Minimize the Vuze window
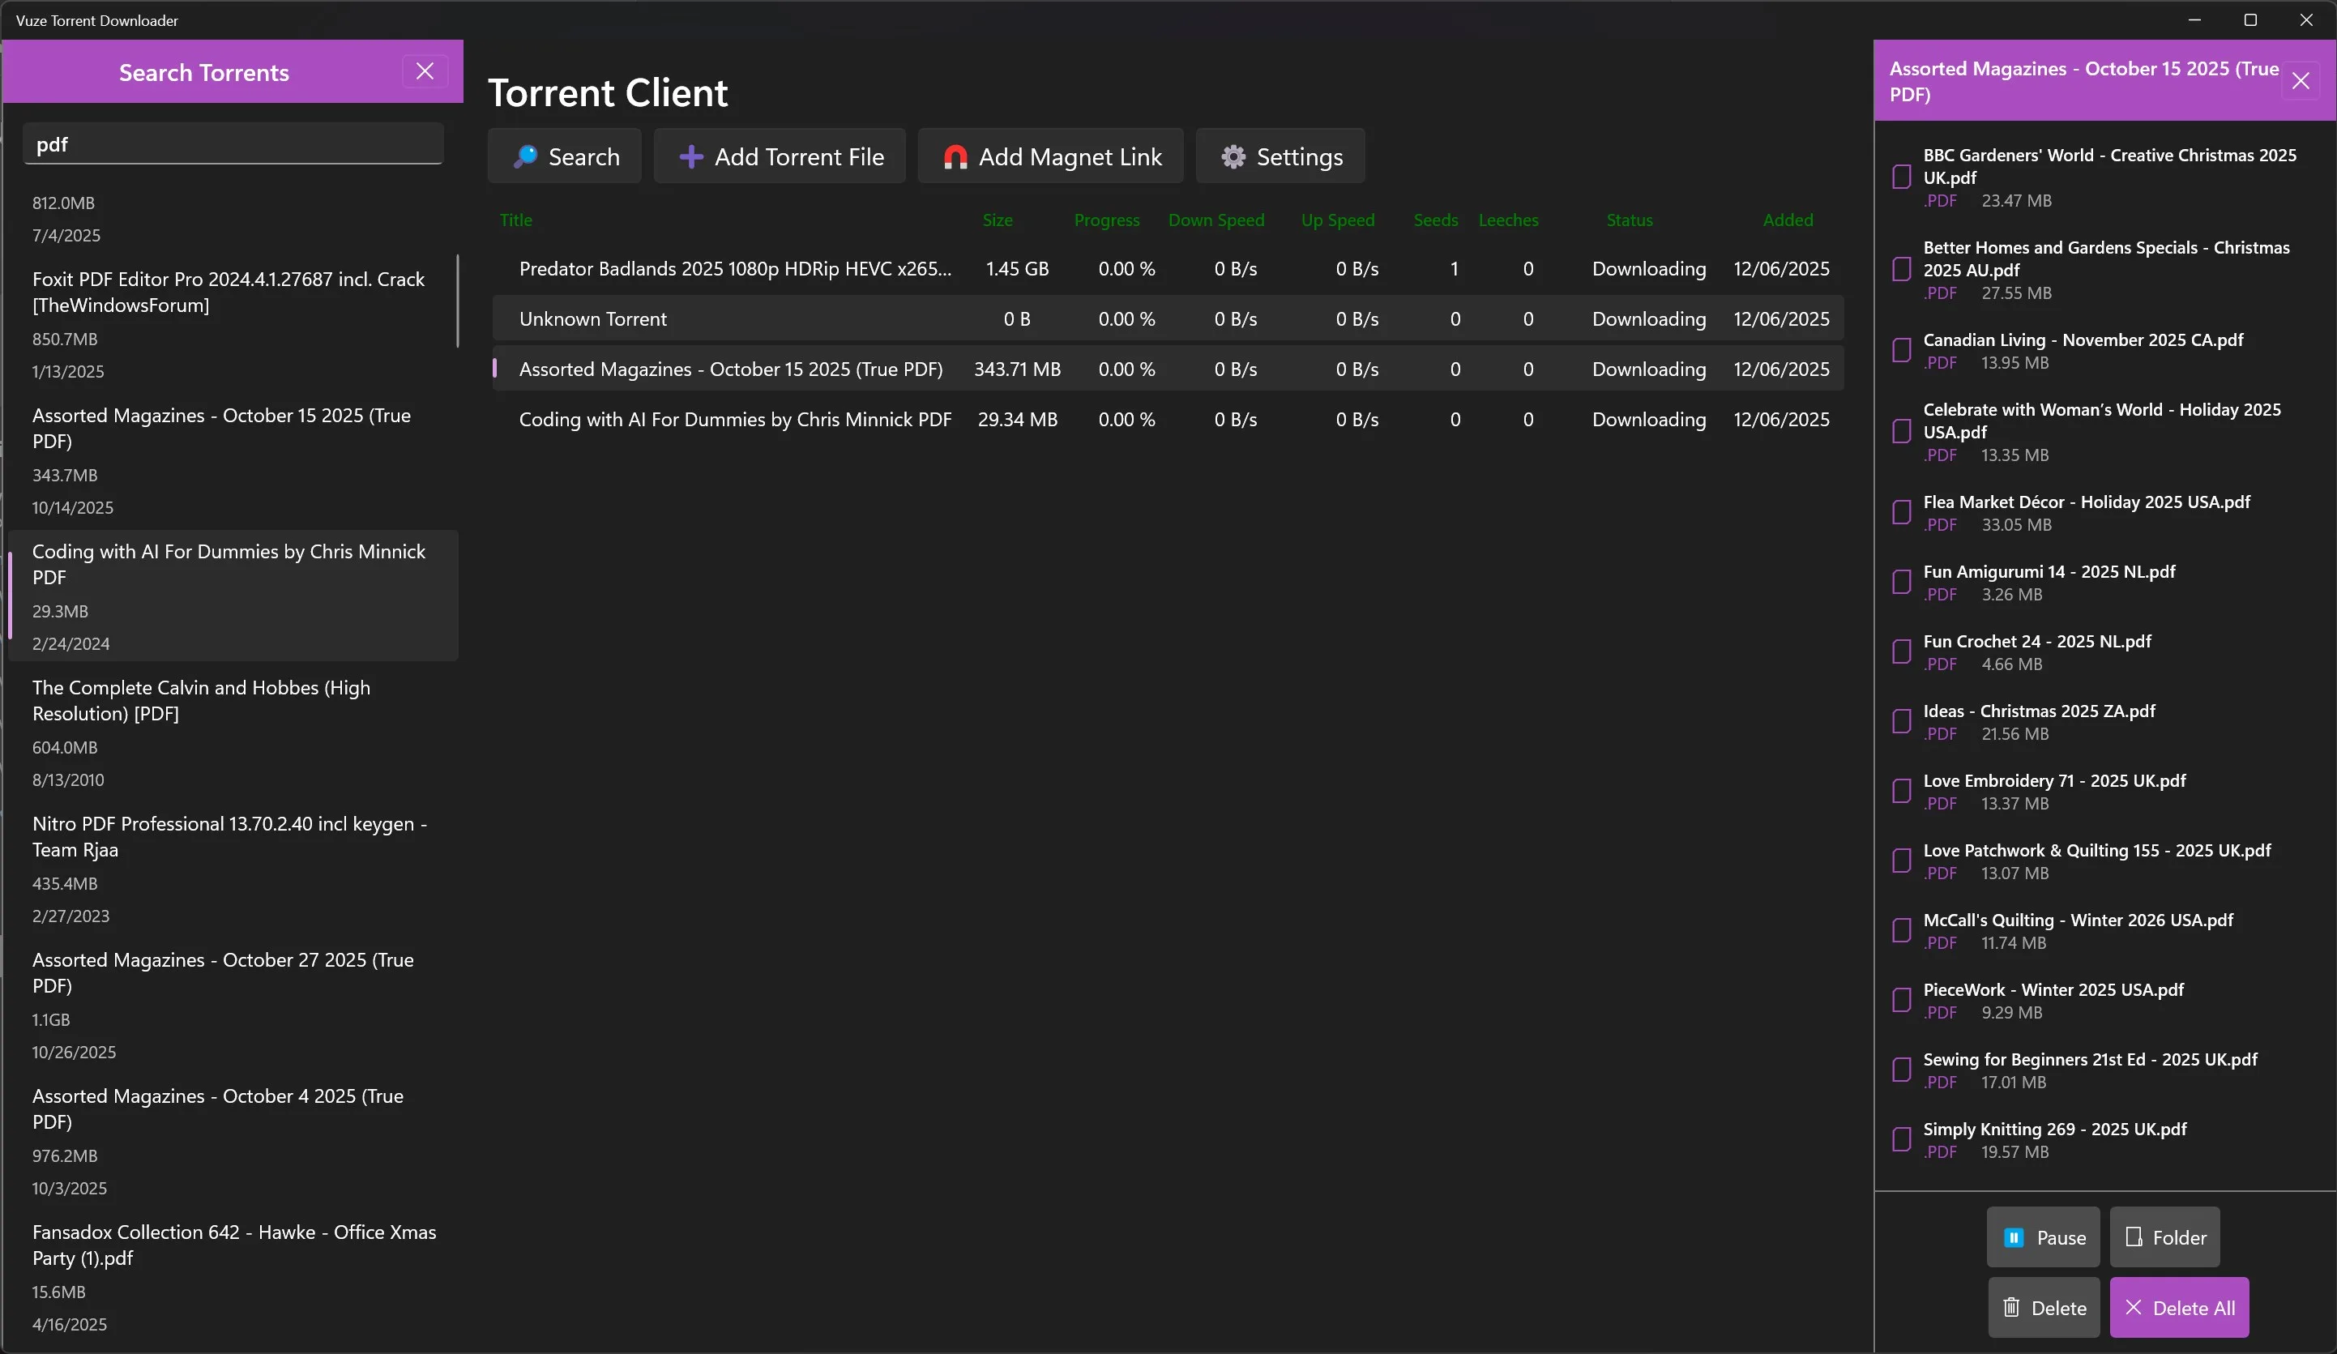Screen dimensions: 2337x1354 click(x=2194, y=19)
